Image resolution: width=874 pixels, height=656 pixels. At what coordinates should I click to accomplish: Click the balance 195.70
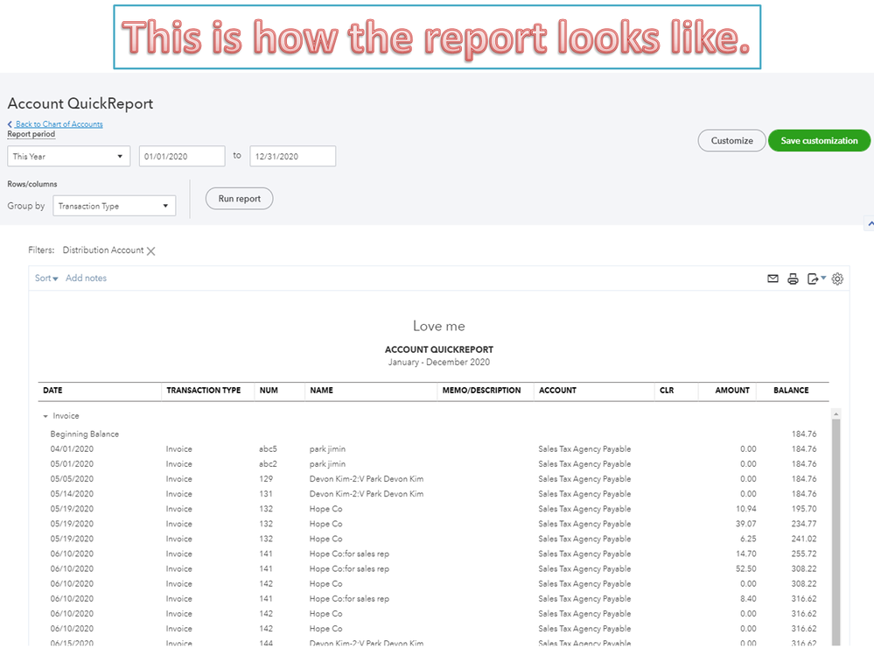(x=804, y=509)
